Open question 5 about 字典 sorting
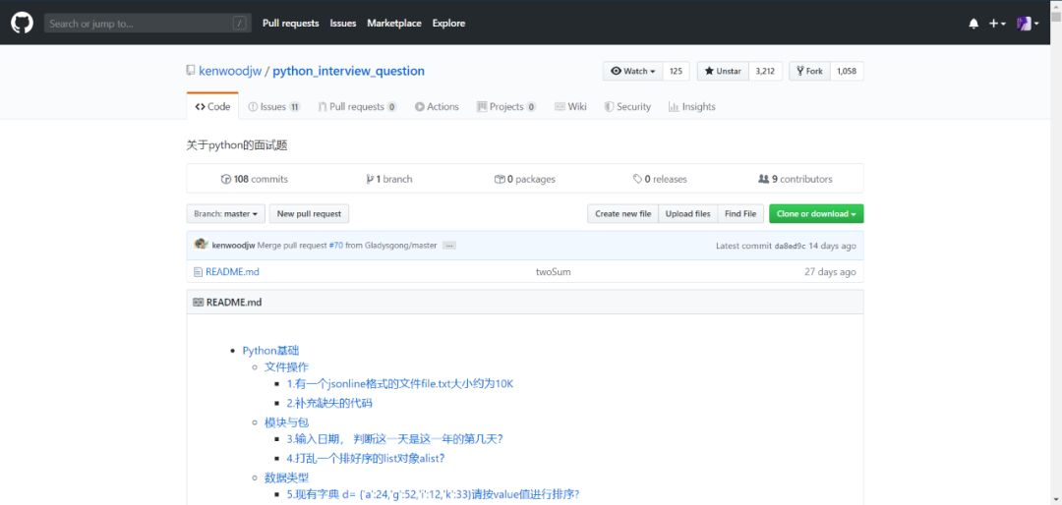This screenshot has width=1062, height=505. point(433,495)
